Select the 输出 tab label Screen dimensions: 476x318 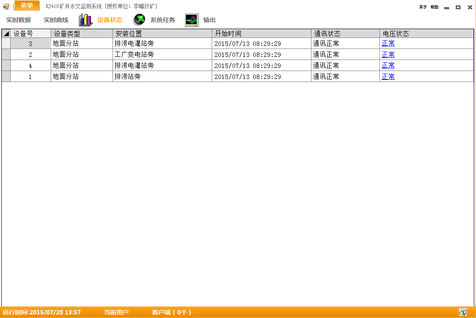click(x=210, y=20)
